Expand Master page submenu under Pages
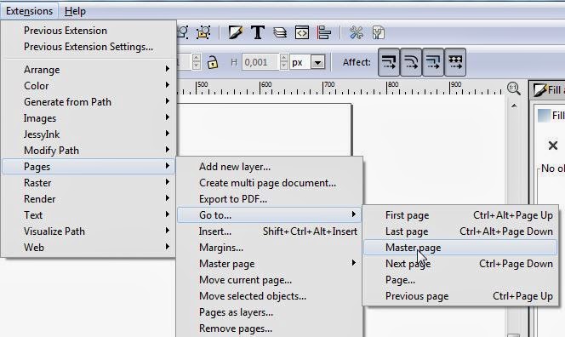 pyautogui.click(x=269, y=264)
